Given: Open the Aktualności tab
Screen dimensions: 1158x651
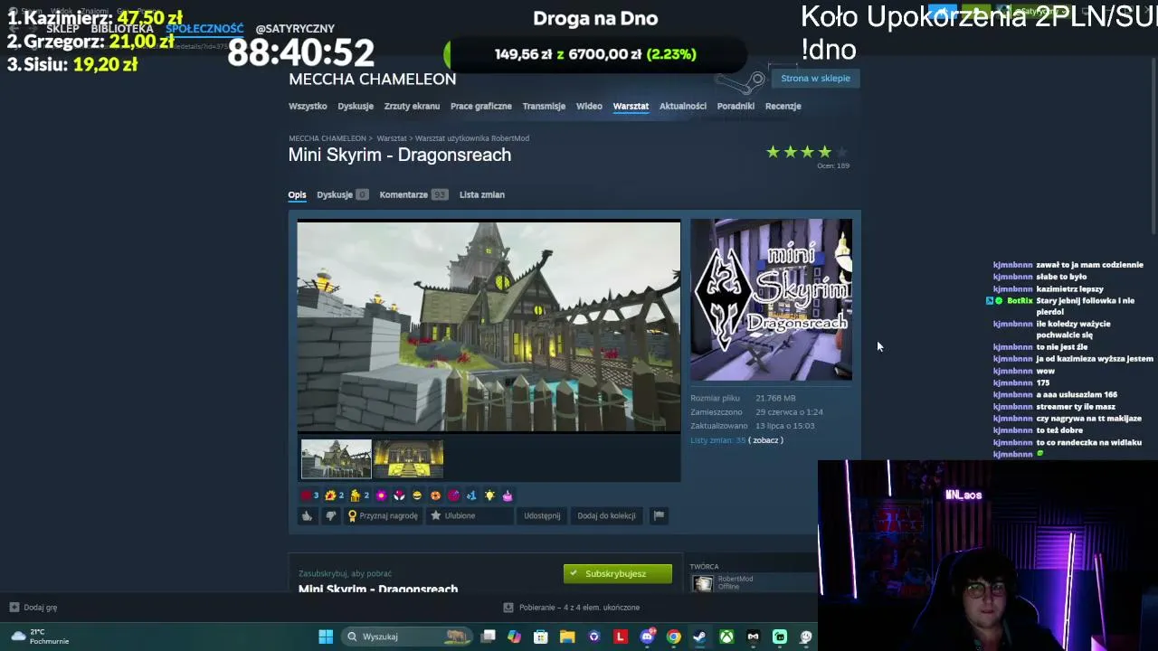Looking at the screenshot, I should pyautogui.click(x=683, y=106).
